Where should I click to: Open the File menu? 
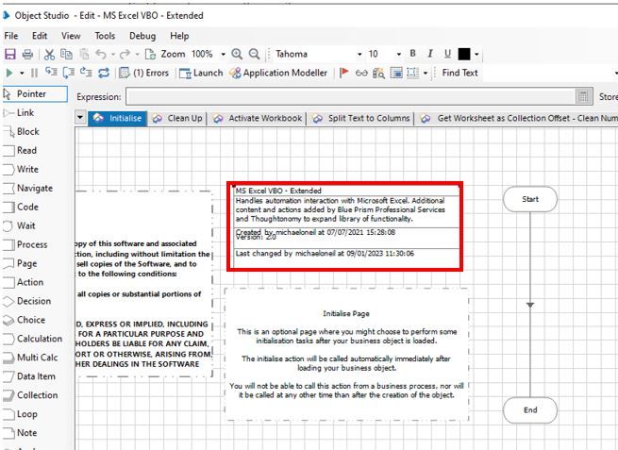pyautogui.click(x=11, y=36)
